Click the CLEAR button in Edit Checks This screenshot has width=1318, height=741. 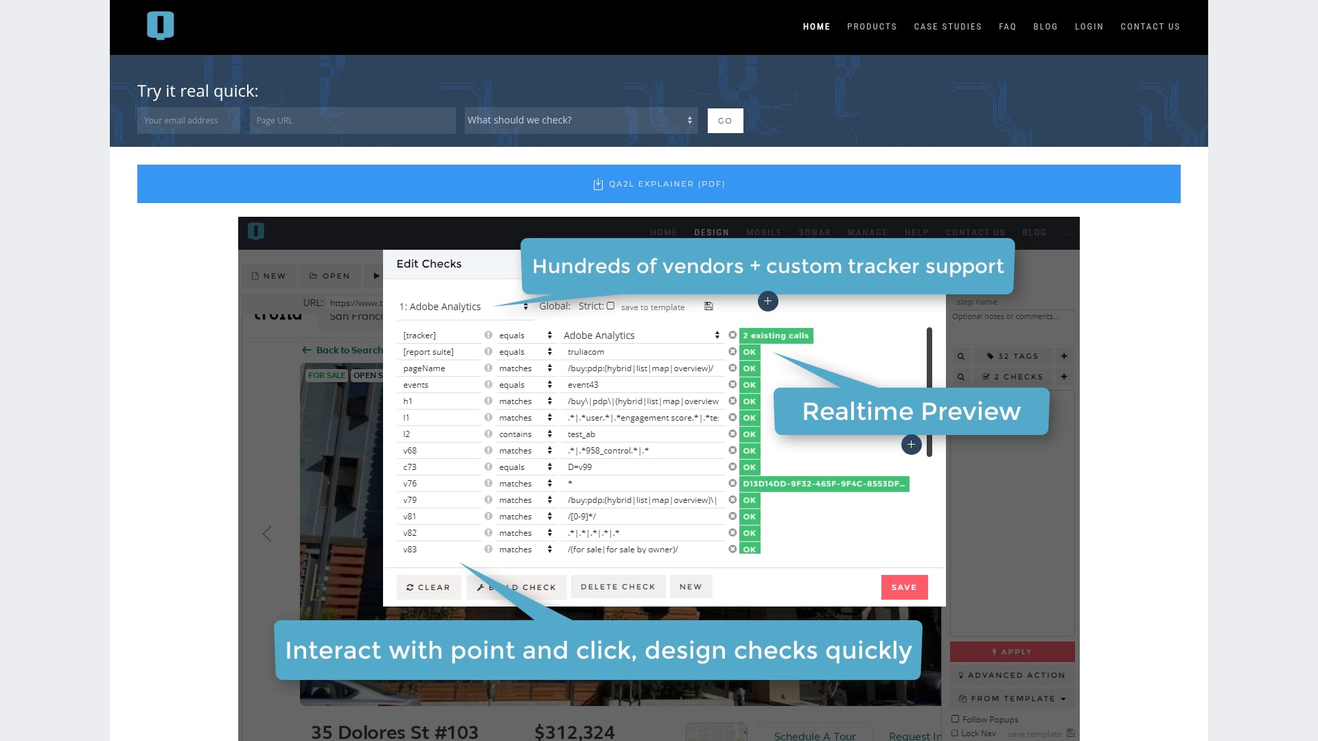(428, 587)
